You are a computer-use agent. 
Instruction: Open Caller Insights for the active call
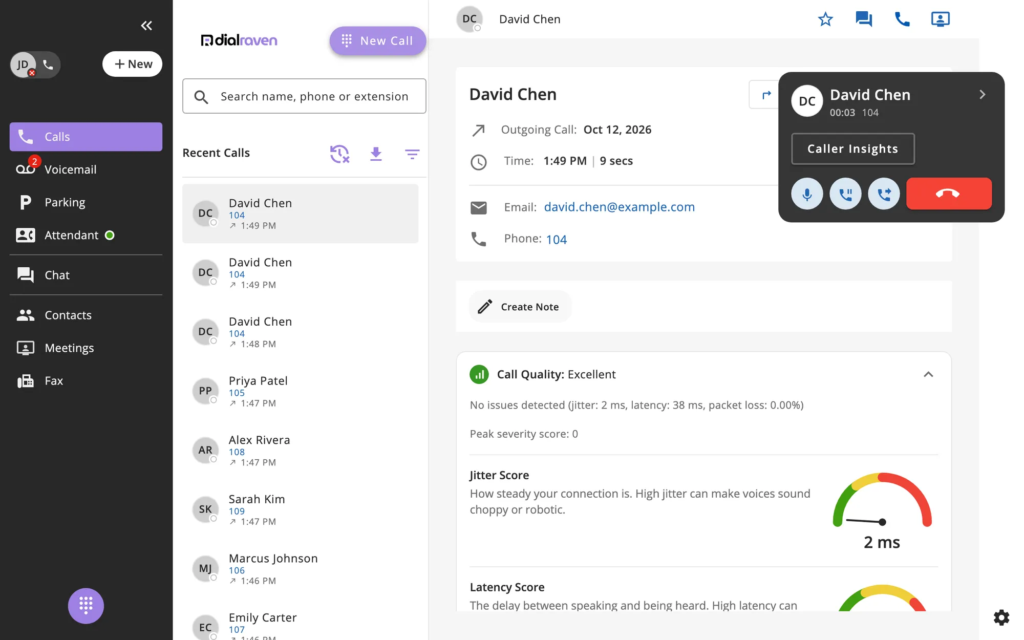point(852,149)
